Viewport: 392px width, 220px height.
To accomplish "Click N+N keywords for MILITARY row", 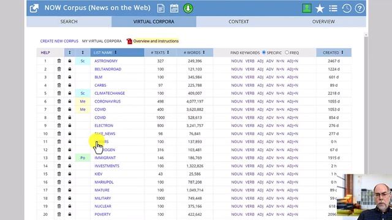I will click(x=281, y=198).
